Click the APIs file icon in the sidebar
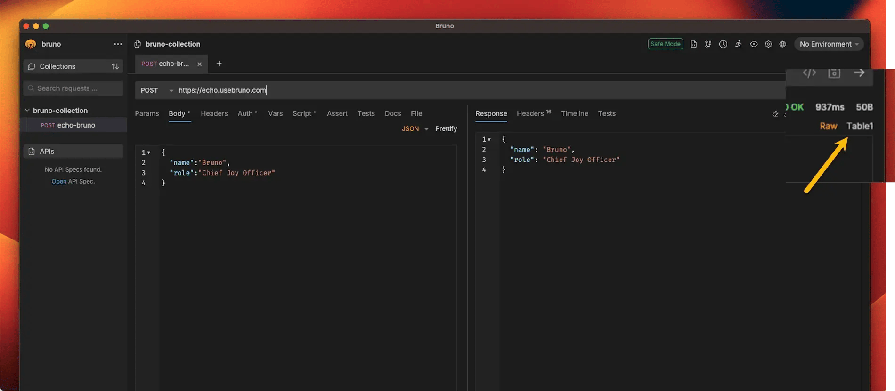This screenshot has height=391, width=895. (x=32, y=151)
